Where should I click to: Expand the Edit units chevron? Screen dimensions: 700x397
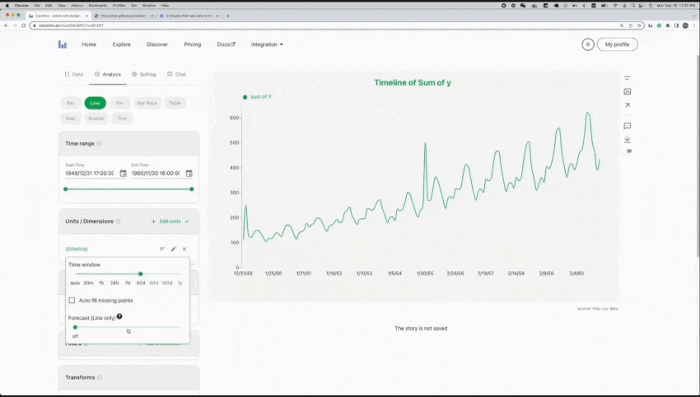pyautogui.click(x=187, y=221)
